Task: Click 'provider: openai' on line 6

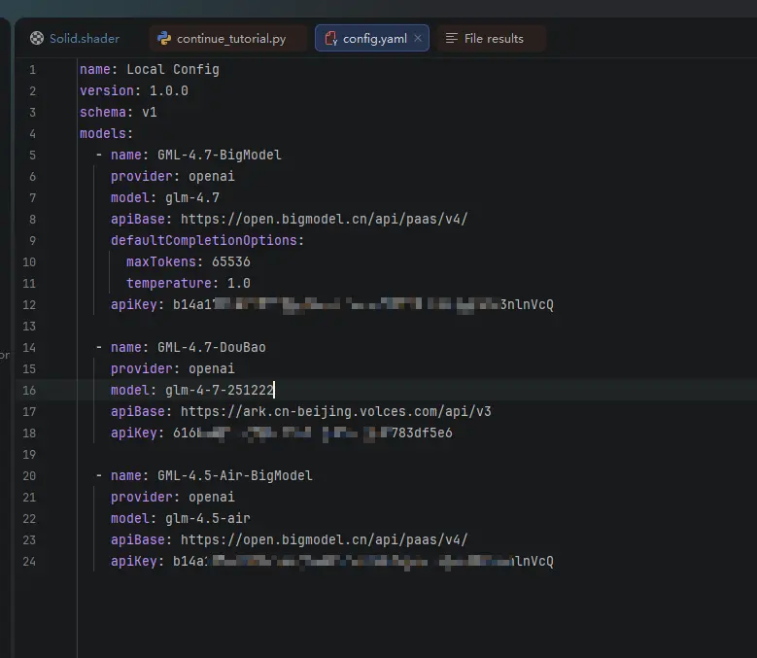Action: (172, 176)
